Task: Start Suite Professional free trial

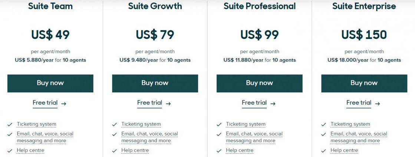Action: [x=254, y=103]
